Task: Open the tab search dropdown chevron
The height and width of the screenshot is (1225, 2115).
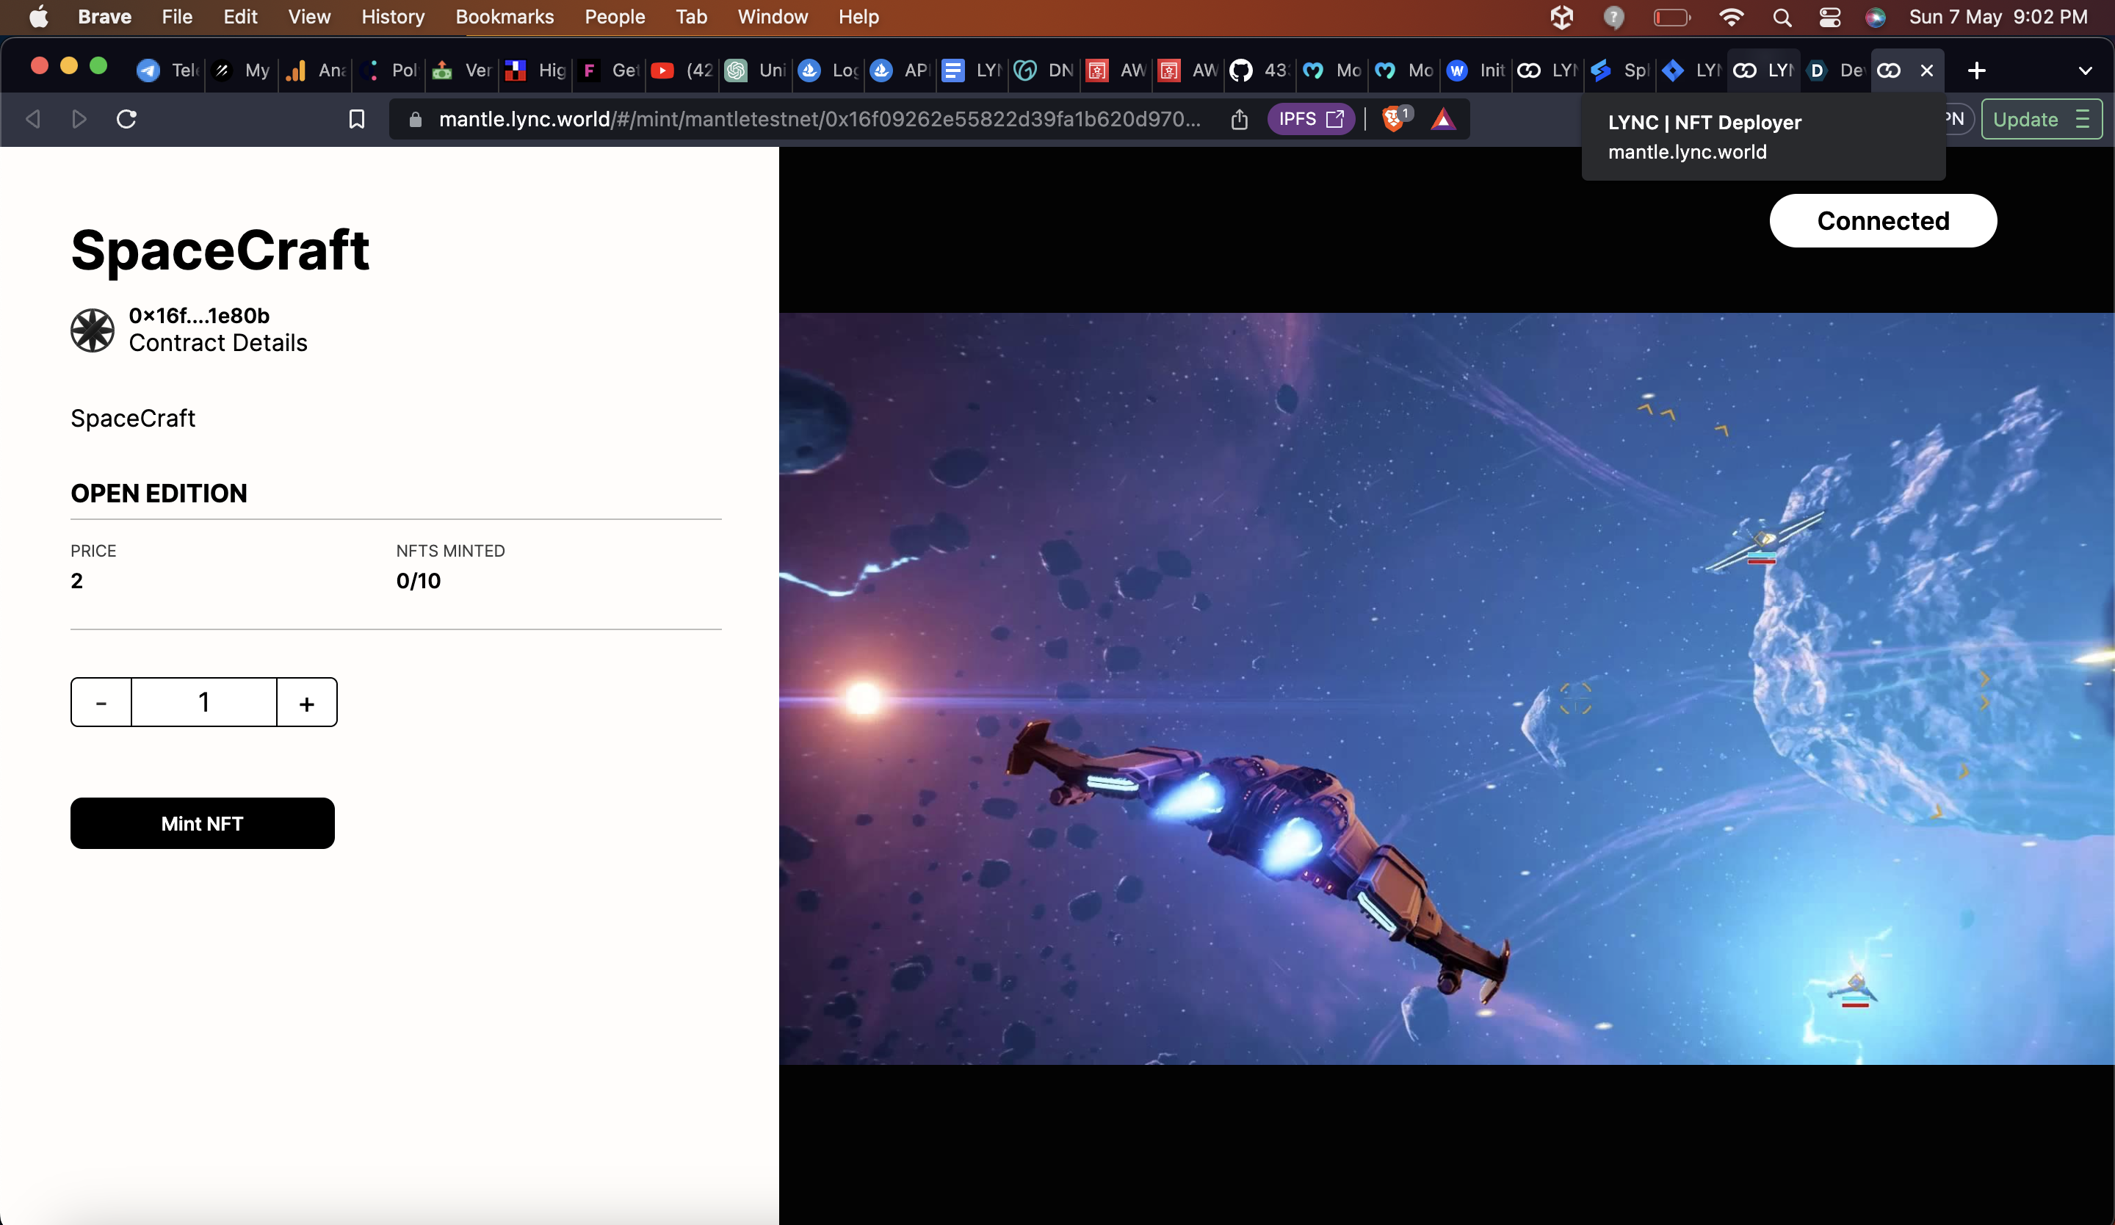Action: point(2085,71)
